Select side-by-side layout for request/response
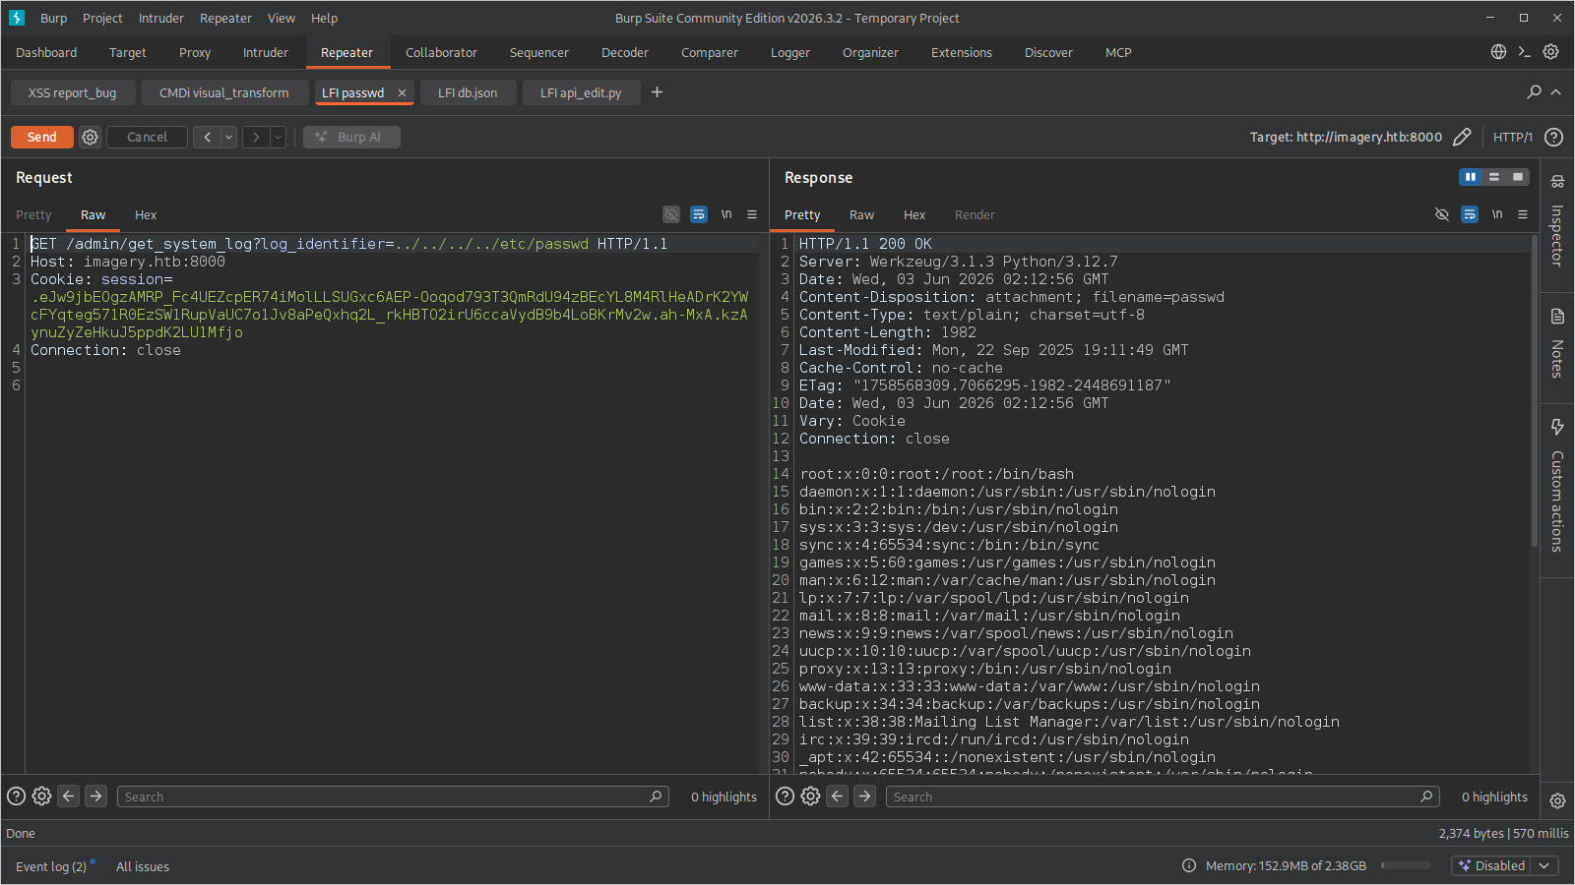Screen dimensions: 1575x885 point(1471,177)
